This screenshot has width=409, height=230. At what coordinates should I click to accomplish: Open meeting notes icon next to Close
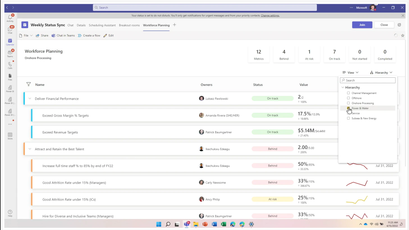coord(399,25)
